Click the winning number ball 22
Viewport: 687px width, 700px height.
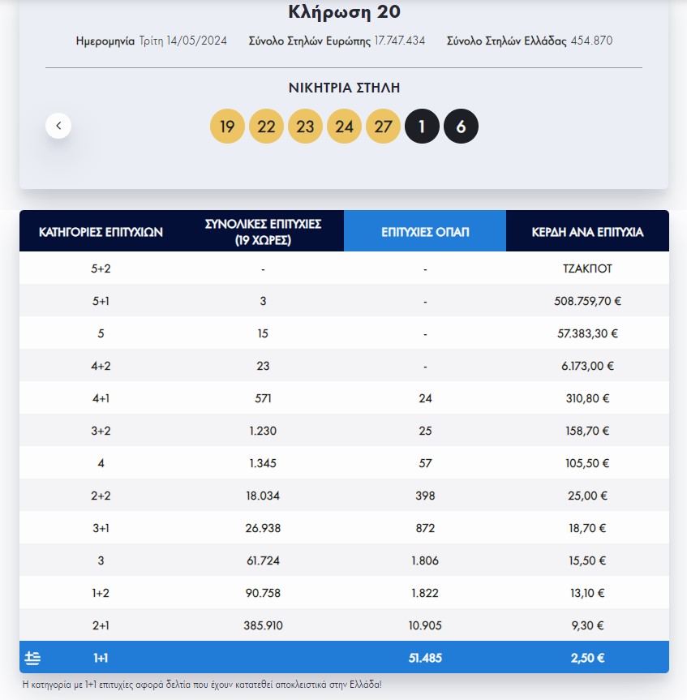coord(267,126)
